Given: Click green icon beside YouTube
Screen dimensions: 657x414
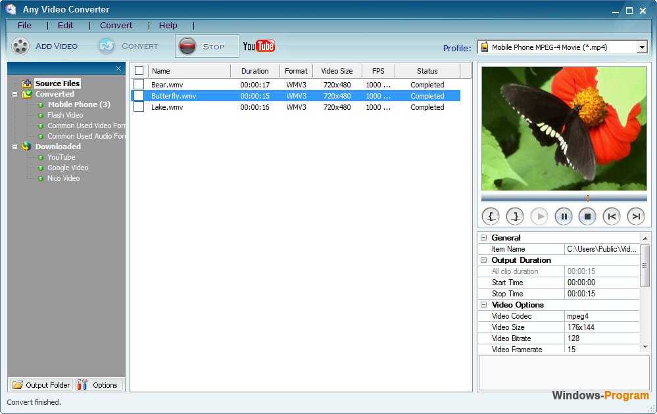Looking at the screenshot, I should click(41, 158).
